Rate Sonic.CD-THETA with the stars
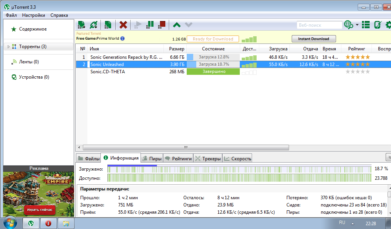The height and width of the screenshot is (229, 391). pos(357,71)
